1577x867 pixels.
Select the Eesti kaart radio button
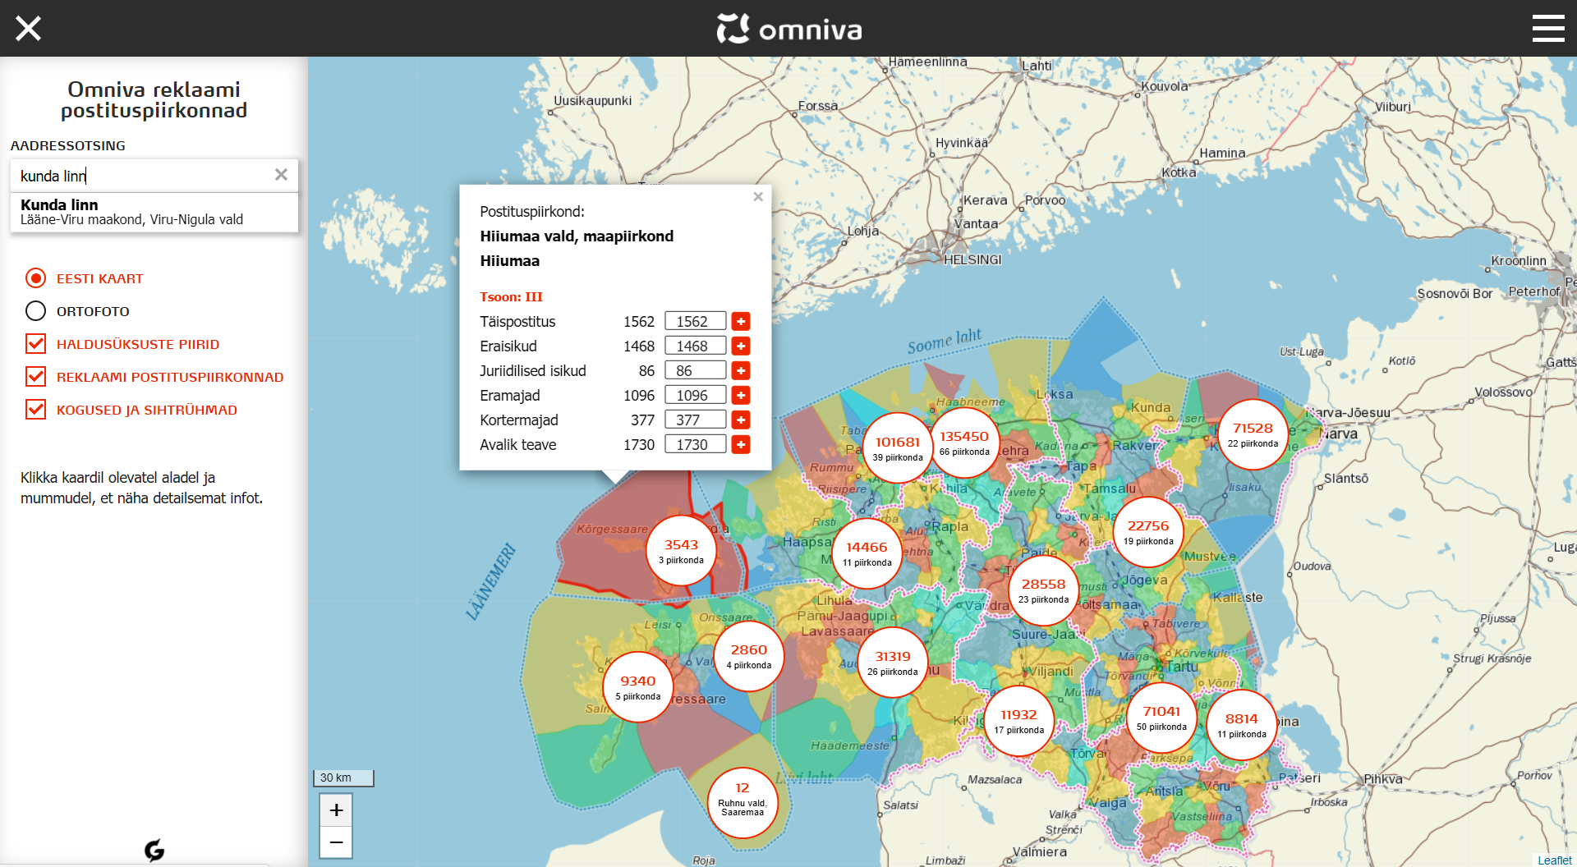pos(35,278)
